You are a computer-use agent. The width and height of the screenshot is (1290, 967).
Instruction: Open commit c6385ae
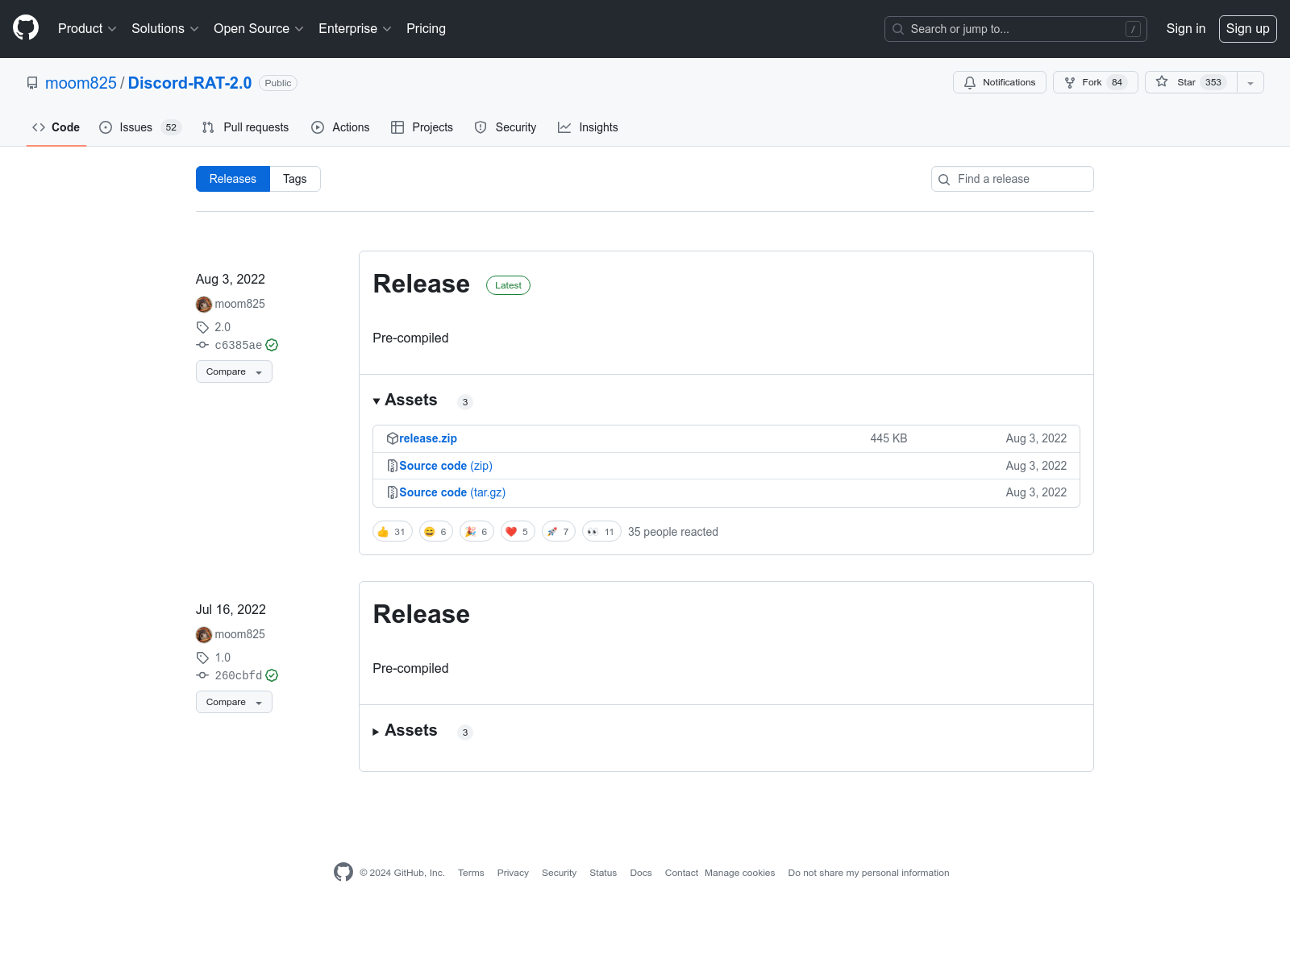click(238, 345)
